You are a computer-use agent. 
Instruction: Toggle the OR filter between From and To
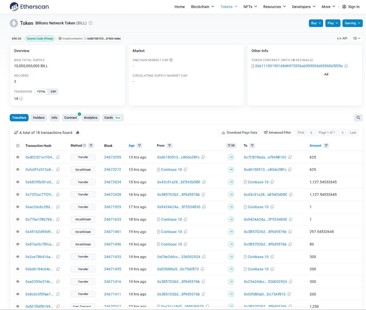231,146
